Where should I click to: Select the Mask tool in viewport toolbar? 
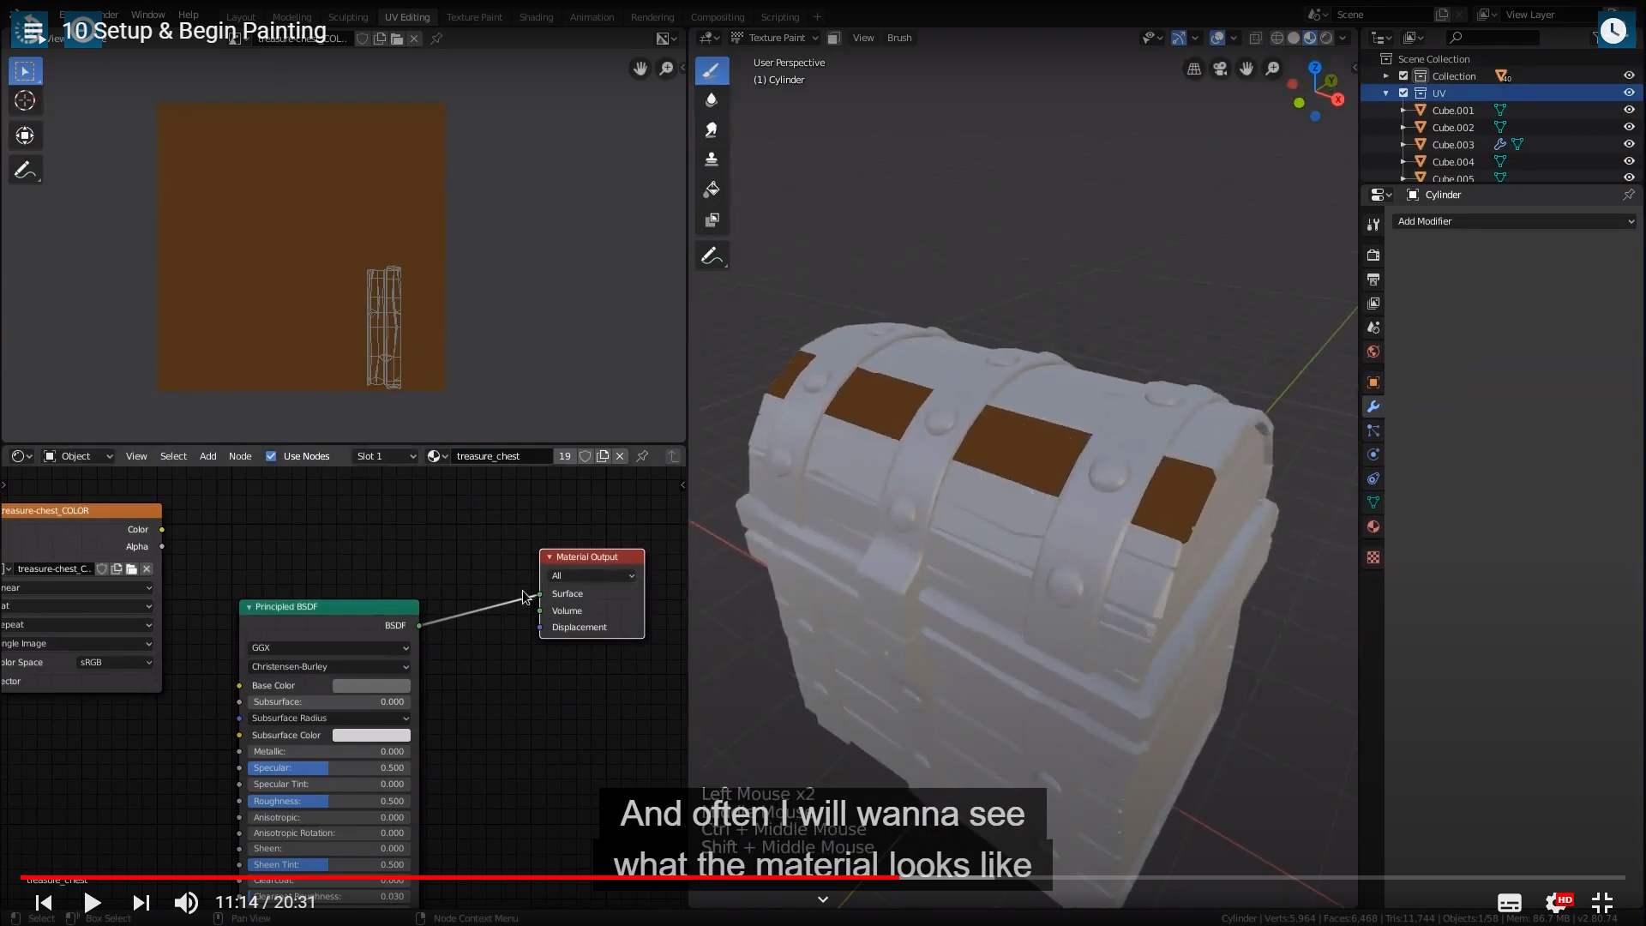712,220
